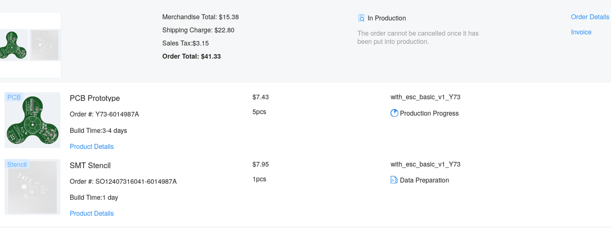Open the Invoice link
The height and width of the screenshot is (228, 611).
[581, 32]
